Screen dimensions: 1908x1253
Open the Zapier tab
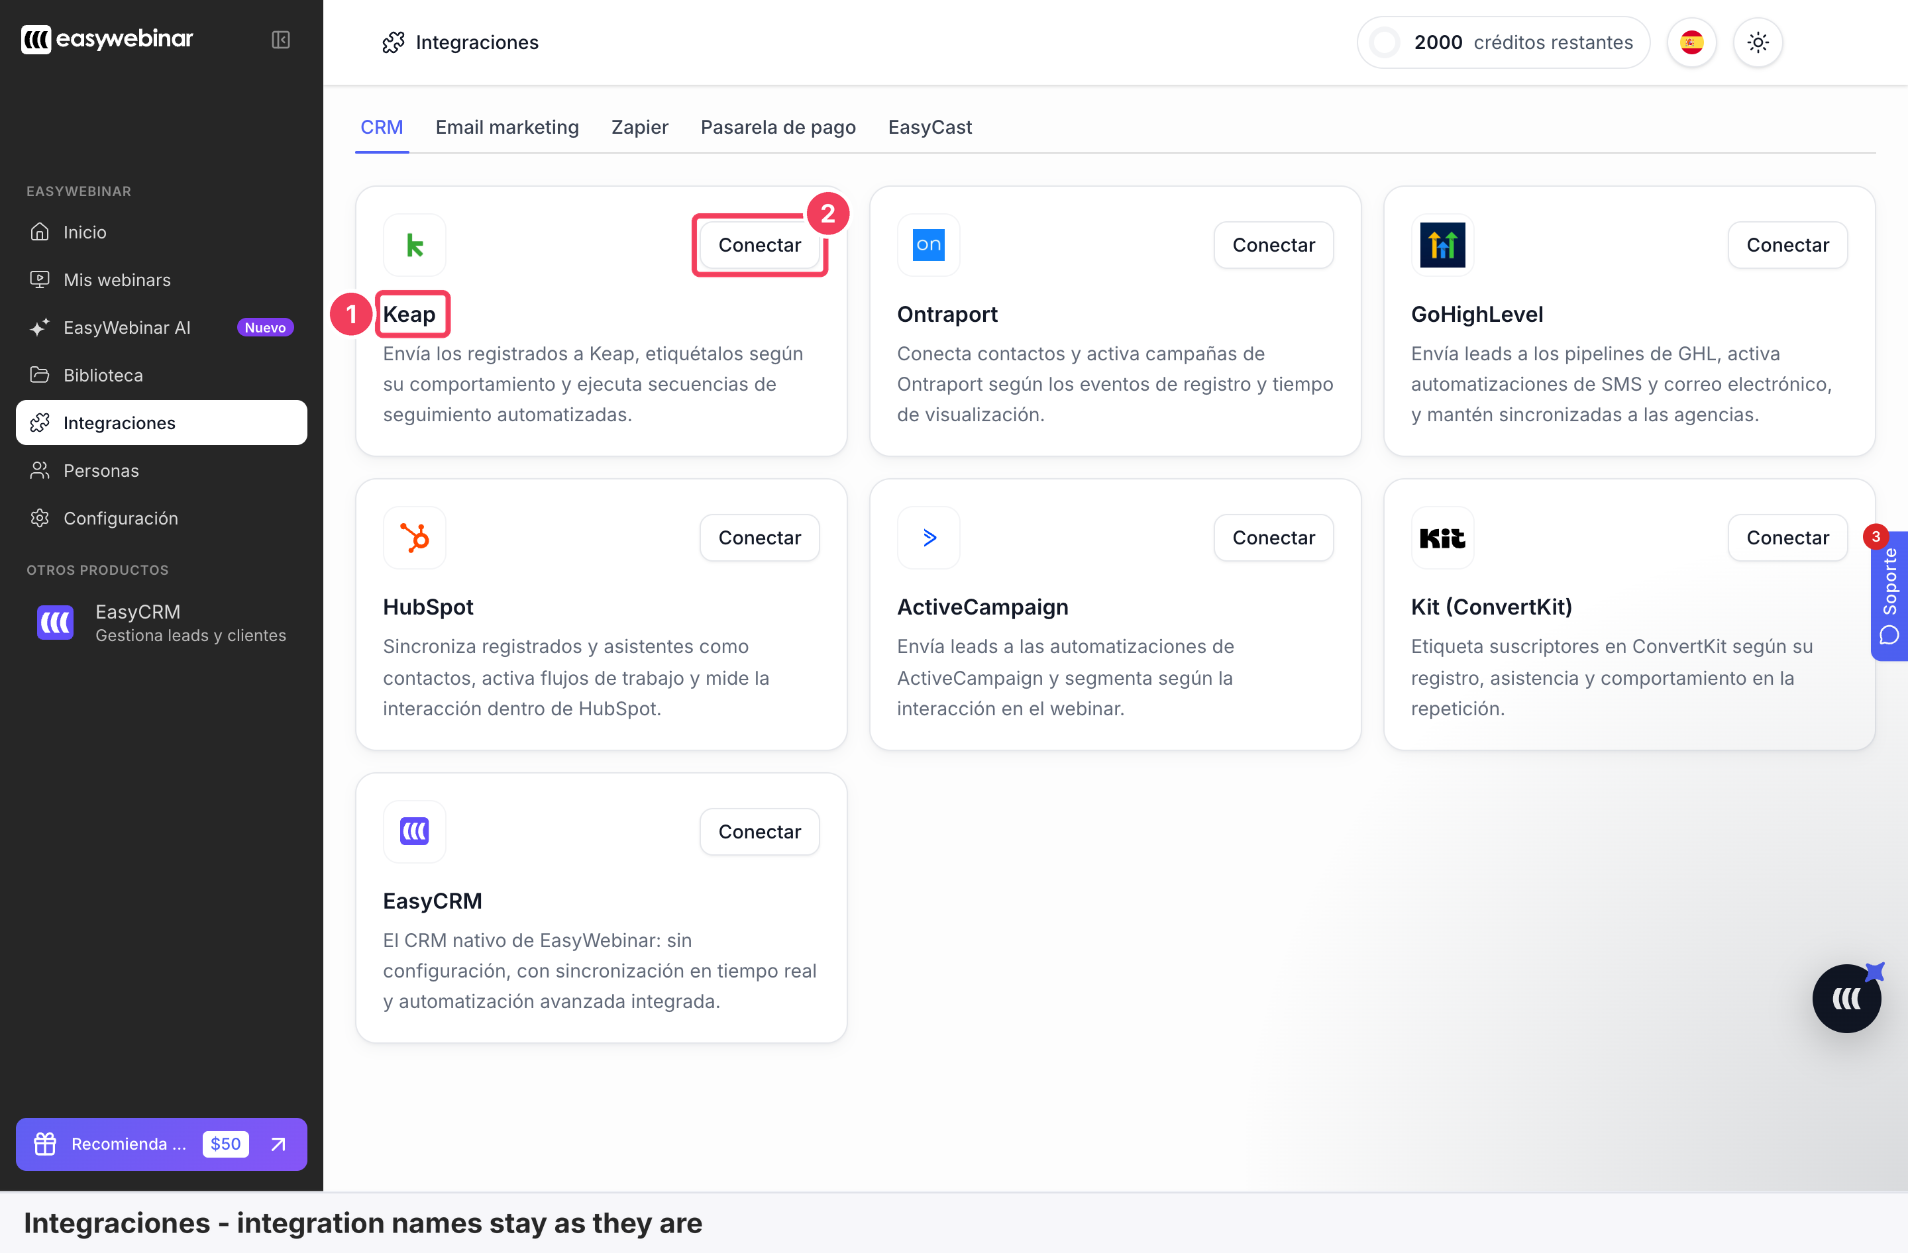pos(639,127)
